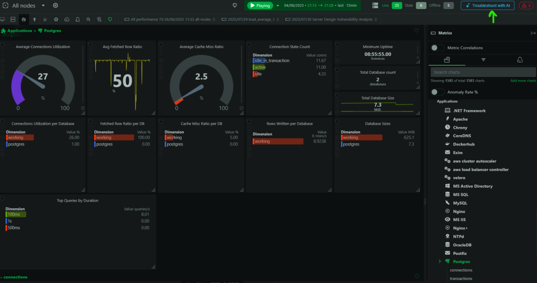Select velero in the Applications list
537x283 pixels.
tap(459, 178)
